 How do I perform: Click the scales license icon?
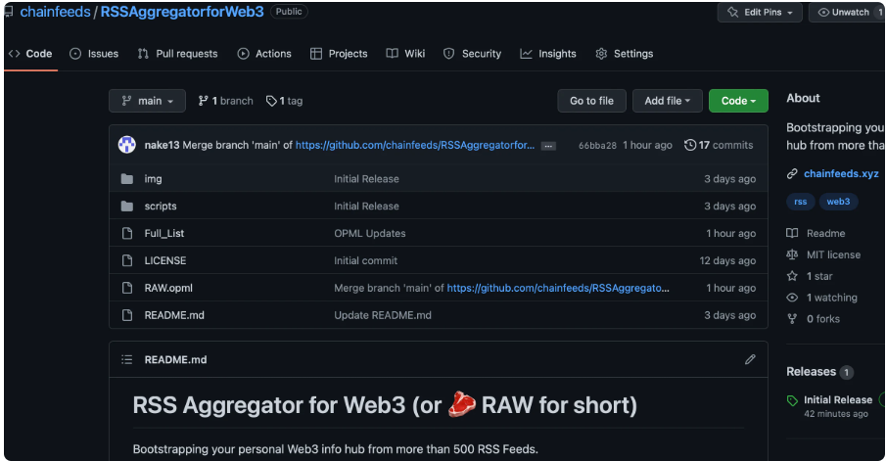pyautogui.click(x=792, y=254)
